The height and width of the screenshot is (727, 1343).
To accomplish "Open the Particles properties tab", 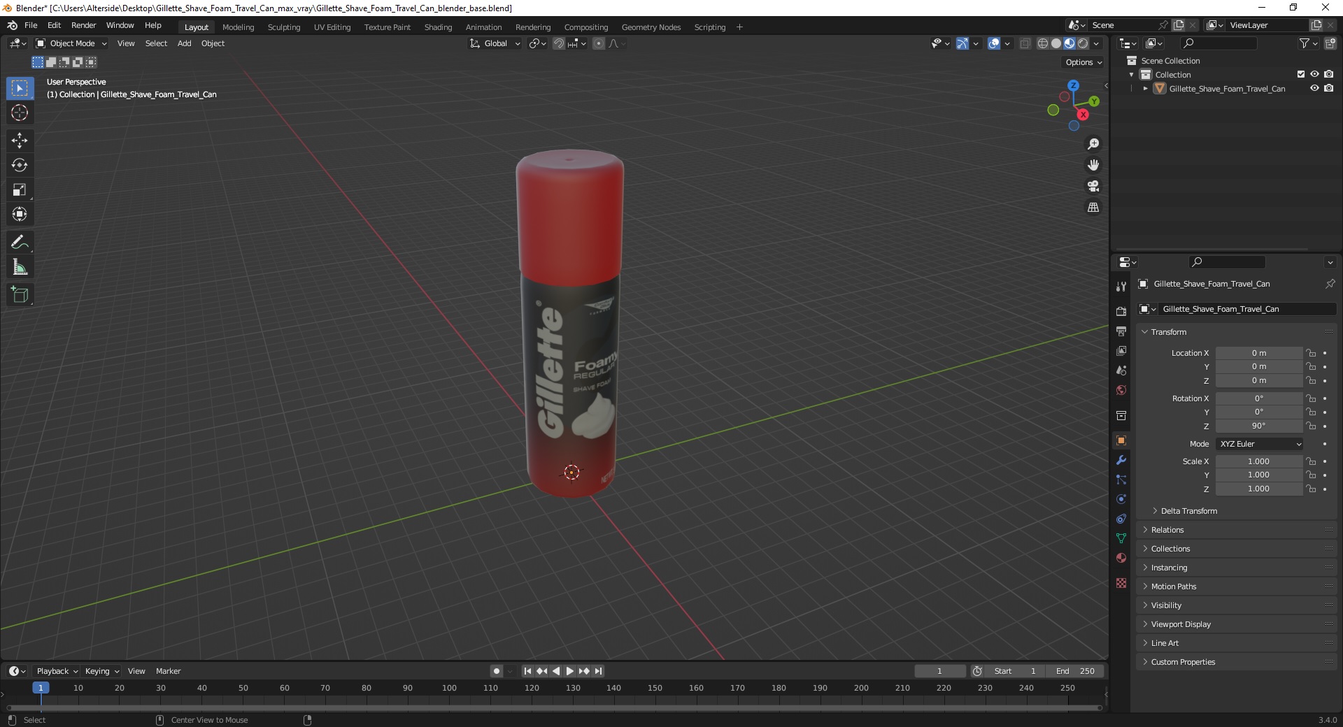I will [1121, 480].
